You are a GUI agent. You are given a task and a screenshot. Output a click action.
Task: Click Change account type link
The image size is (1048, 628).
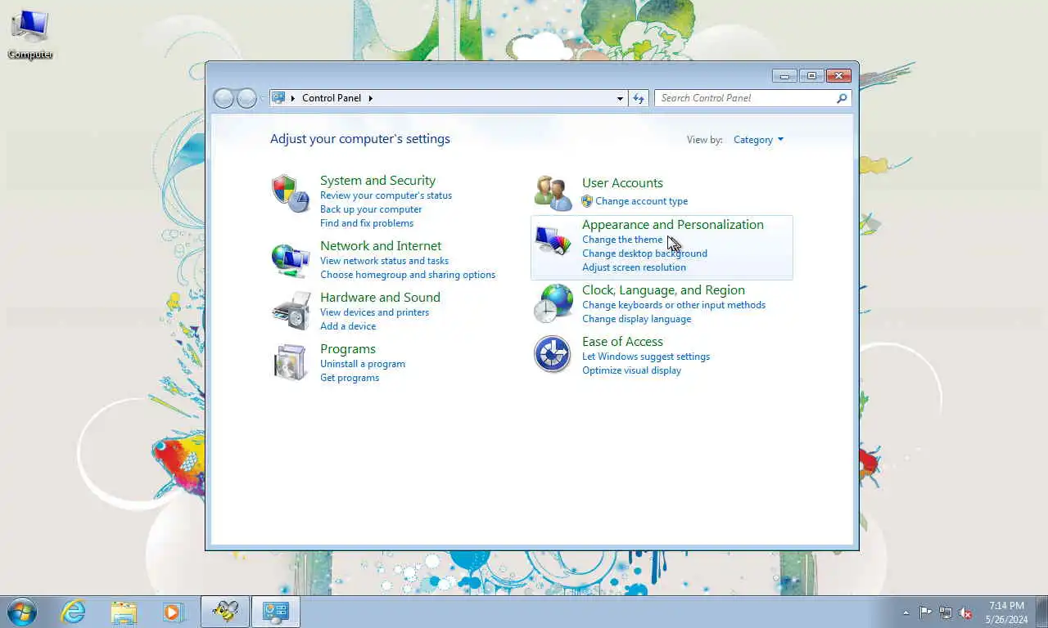(641, 201)
